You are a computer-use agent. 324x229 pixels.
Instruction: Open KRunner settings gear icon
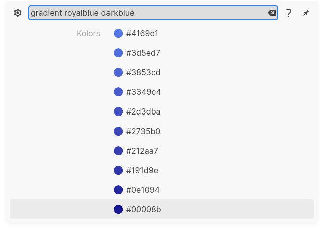pyautogui.click(x=18, y=13)
